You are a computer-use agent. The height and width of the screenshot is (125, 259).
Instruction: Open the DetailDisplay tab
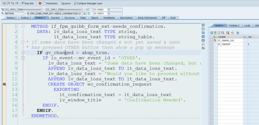tap(109, 18)
